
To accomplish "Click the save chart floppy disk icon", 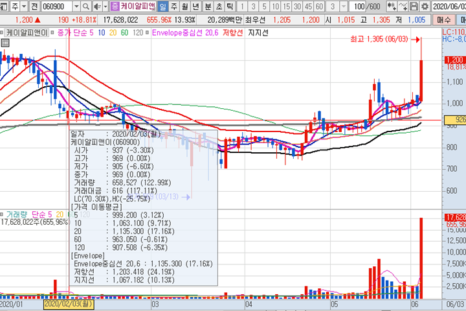I will coord(414,6).
